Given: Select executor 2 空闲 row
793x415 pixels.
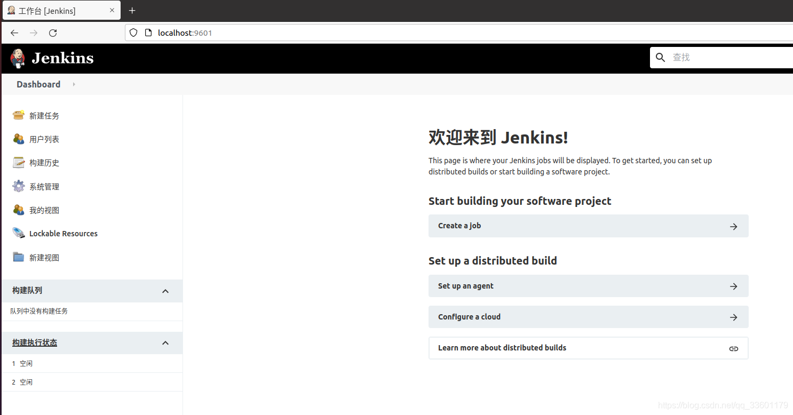Looking at the screenshot, I should (x=92, y=382).
